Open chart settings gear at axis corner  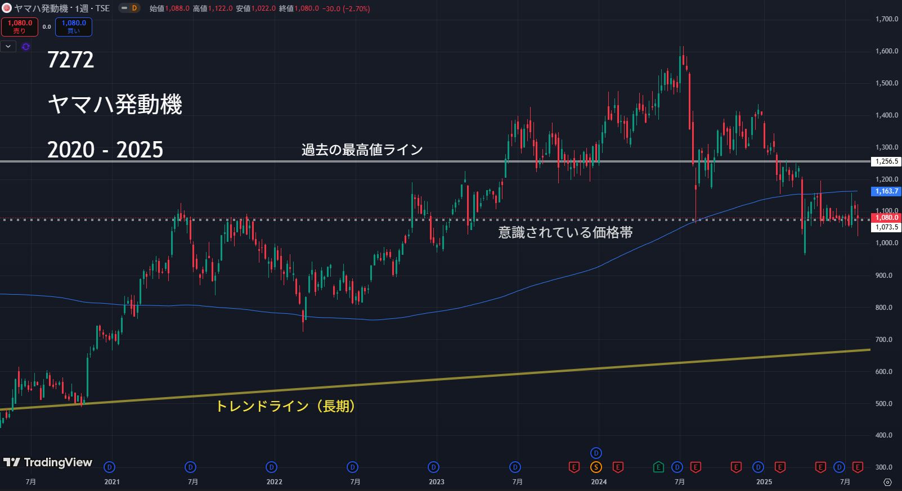[x=887, y=482]
